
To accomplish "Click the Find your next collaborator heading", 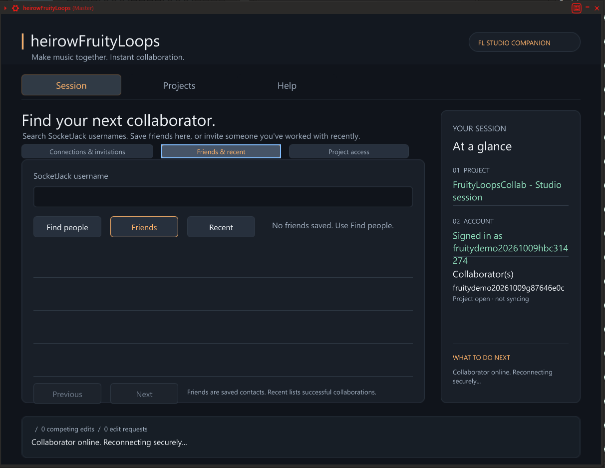I will [x=119, y=120].
